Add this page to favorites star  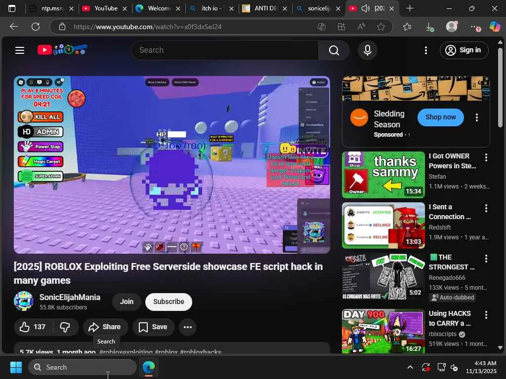pyautogui.click(x=381, y=27)
